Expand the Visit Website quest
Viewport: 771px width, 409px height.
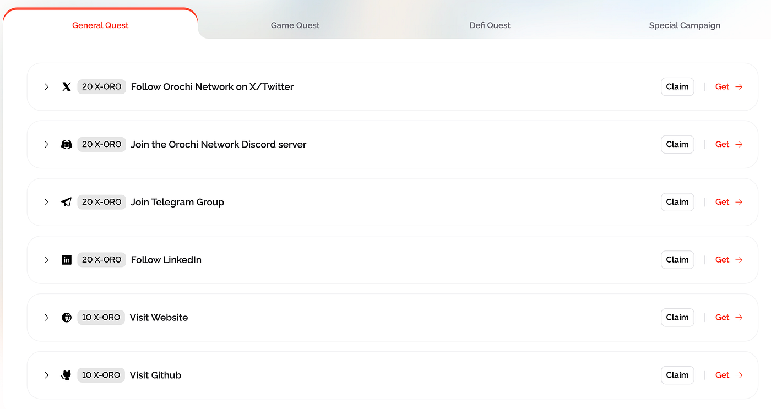[47, 318]
